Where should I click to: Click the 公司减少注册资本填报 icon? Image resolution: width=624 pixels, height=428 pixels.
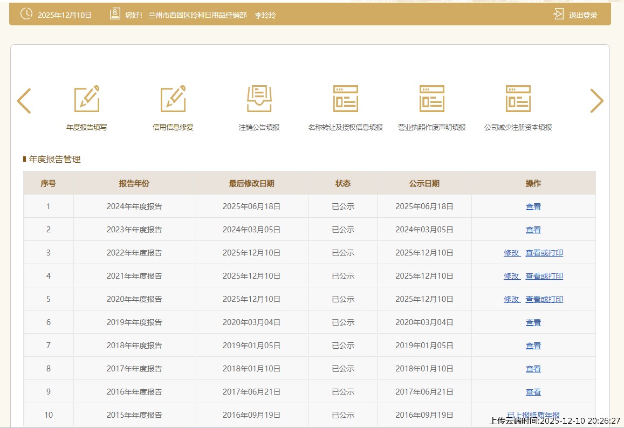coord(518,99)
